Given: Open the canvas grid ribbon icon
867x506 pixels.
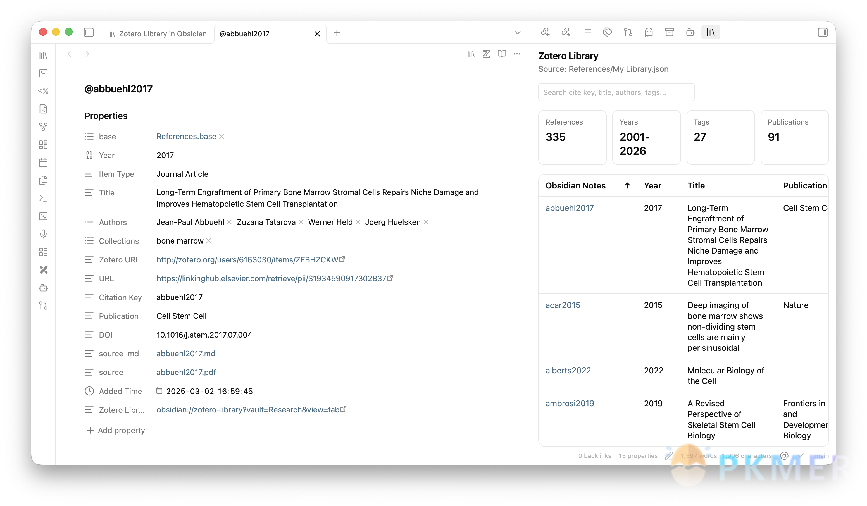Looking at the screenshot, I should 43,145.
